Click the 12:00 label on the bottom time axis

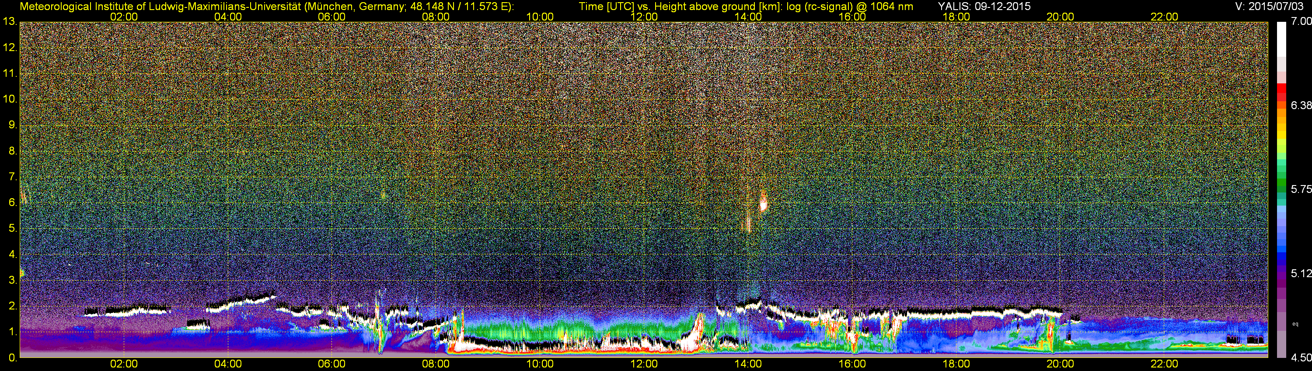click(x=644, y=364)
